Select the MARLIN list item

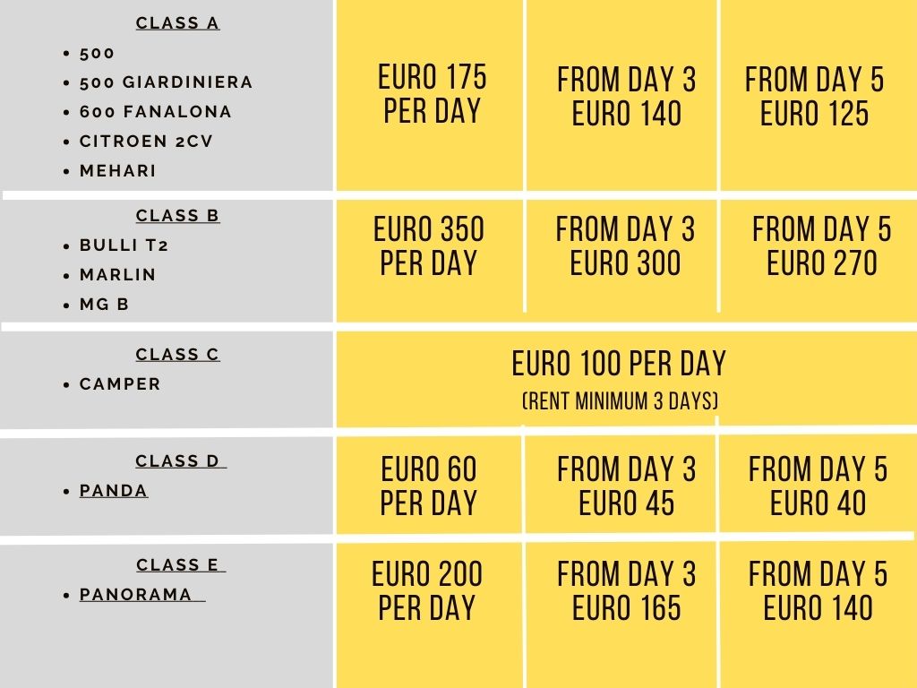118,274
